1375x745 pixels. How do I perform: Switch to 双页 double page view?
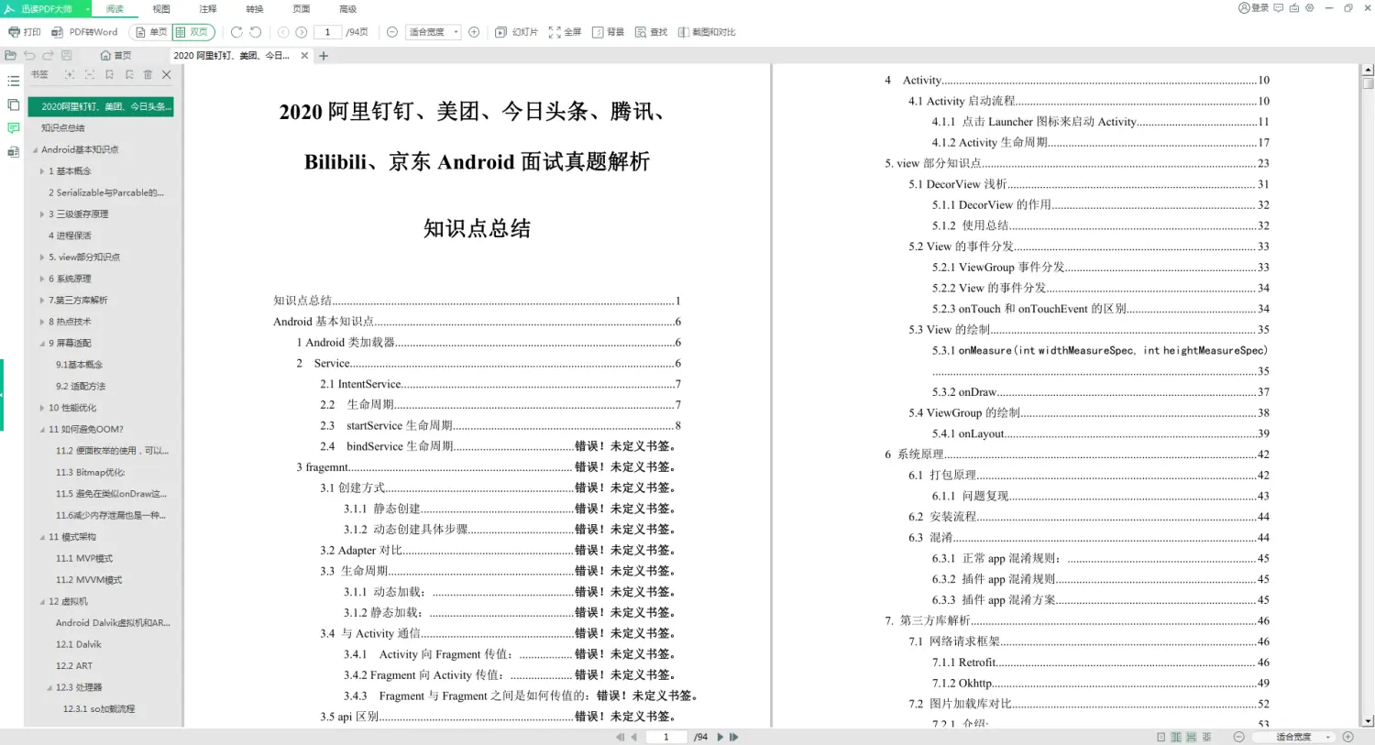(x=192, y=32)
